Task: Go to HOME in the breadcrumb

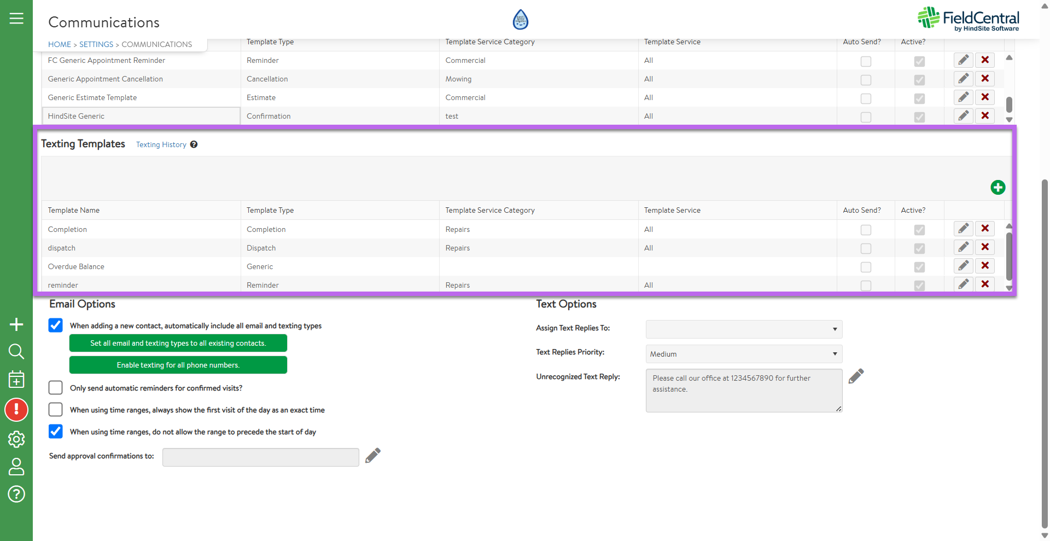Action: pos(60,44)
